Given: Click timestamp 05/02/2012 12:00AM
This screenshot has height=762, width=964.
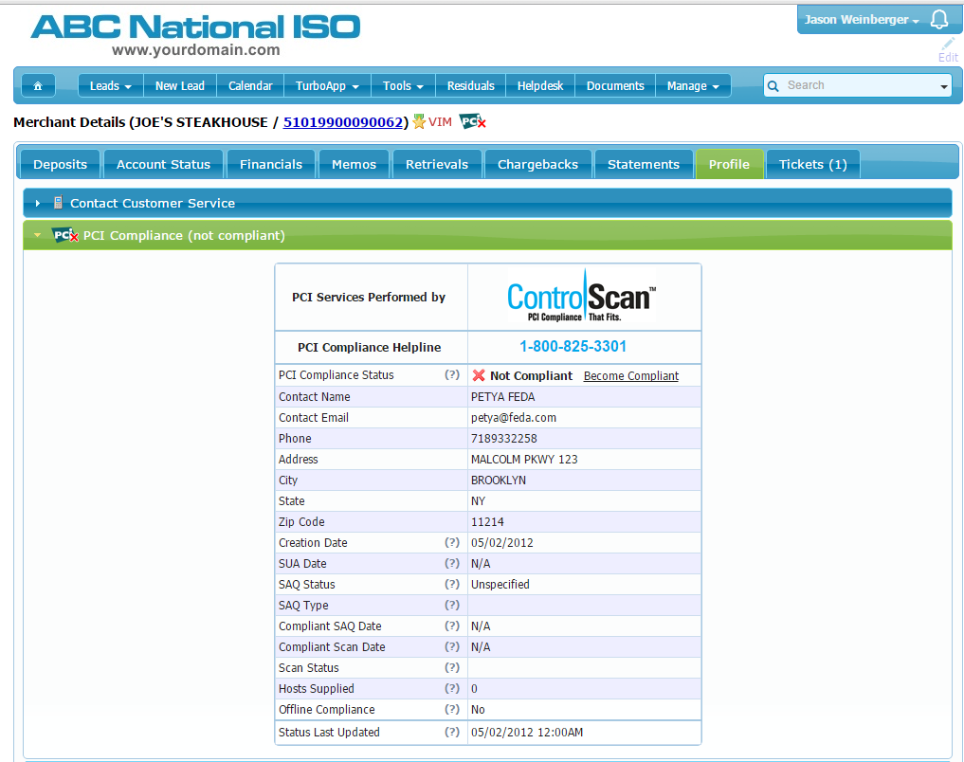Looking at the screenshot, I should (x=527, y=732).
